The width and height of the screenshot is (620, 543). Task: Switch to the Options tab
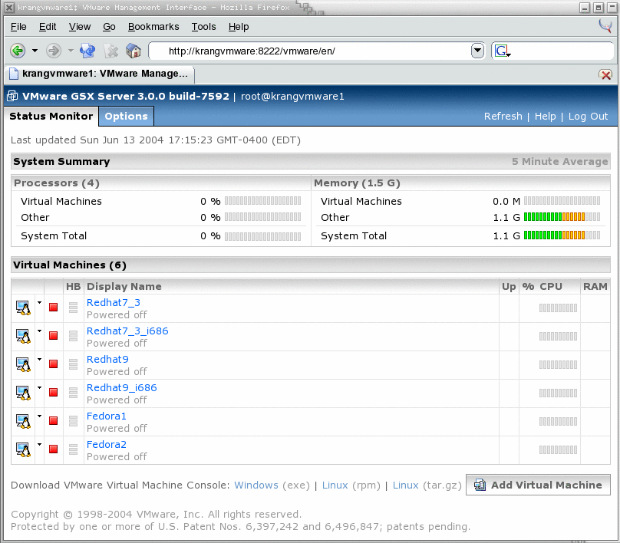tap(126, 117)
